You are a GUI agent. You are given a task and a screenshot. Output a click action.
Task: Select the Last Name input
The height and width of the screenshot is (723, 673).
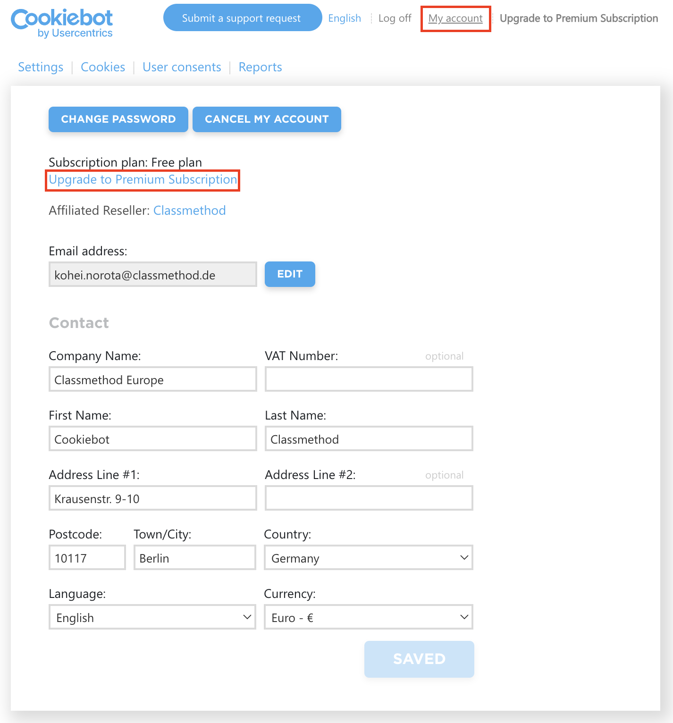tap(369, 438)
